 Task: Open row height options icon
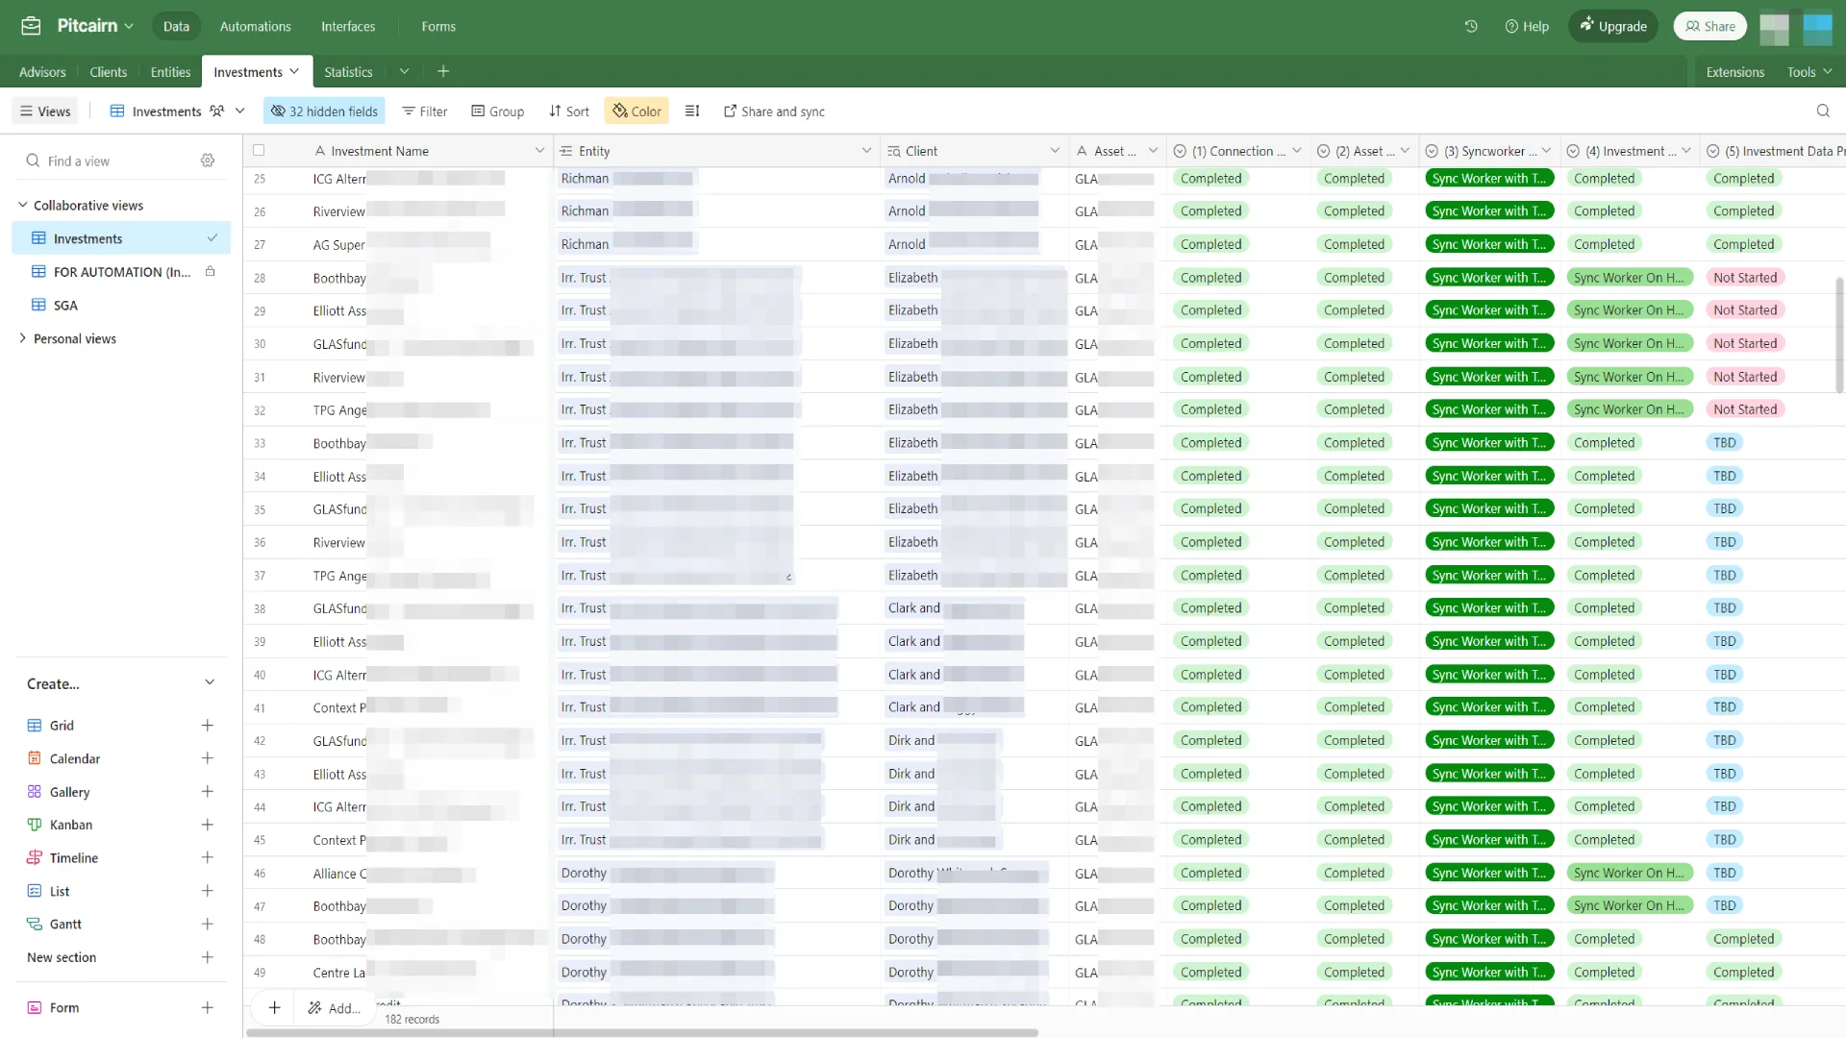pyautogui.click(x=692, y=111)
